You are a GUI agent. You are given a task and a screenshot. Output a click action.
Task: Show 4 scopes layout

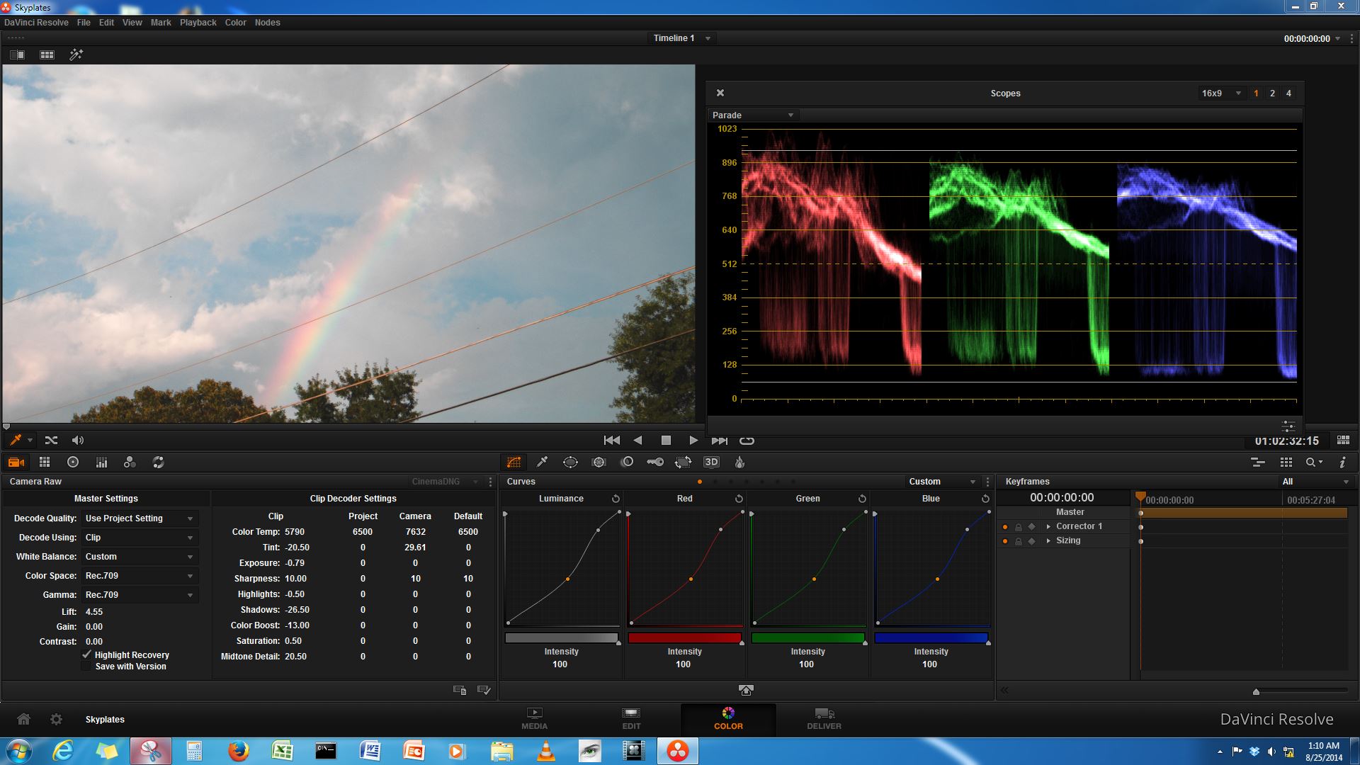point(1288,93)
